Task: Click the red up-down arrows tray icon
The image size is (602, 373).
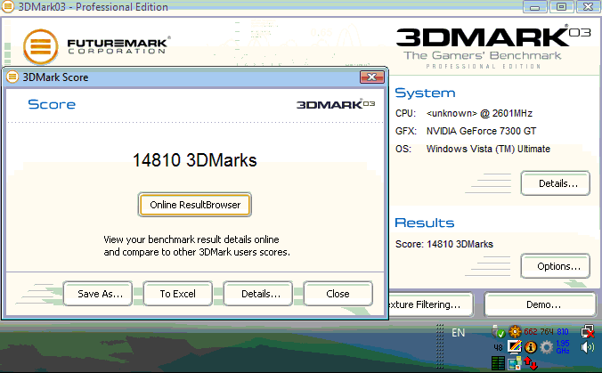Action: point(530,363)
